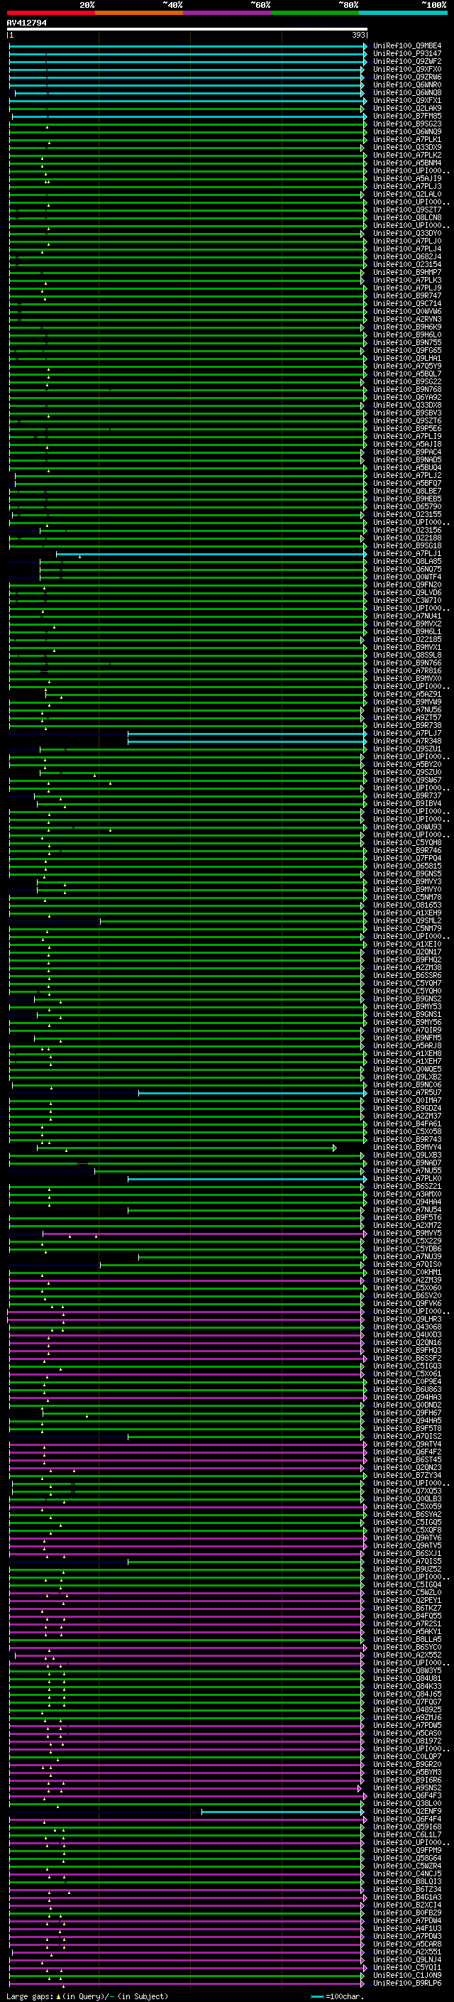The image size is (454, 2002).
Task: Select UniRef100_Q2LAL0 label
Action: point(406,195)
